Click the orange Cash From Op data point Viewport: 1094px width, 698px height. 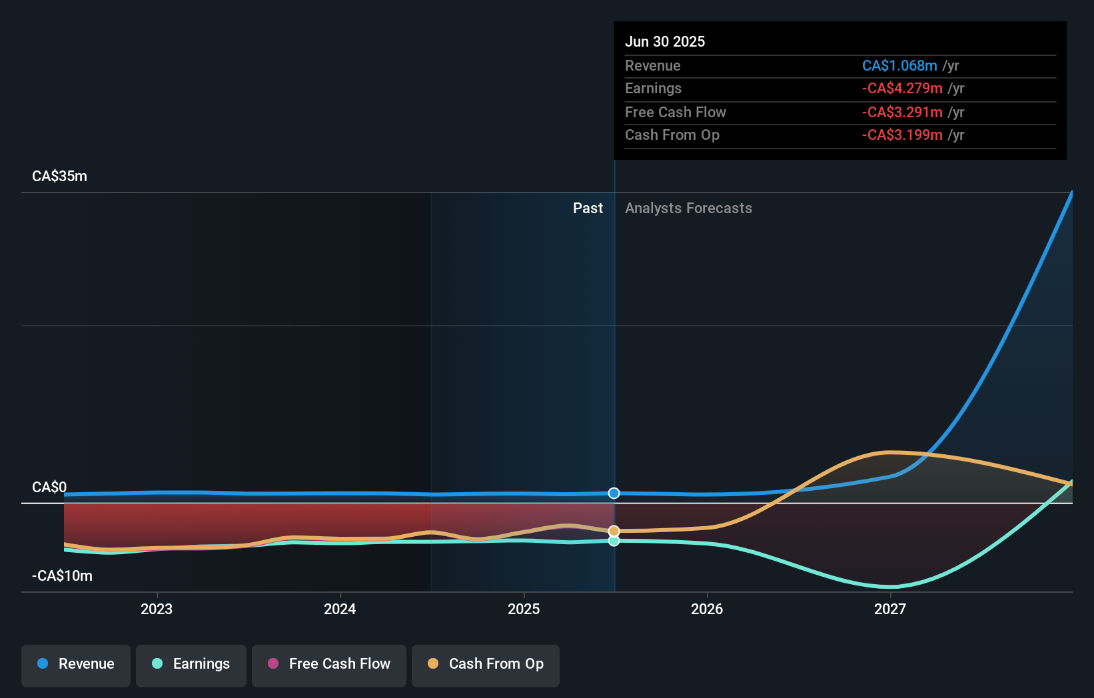(614, 531)
